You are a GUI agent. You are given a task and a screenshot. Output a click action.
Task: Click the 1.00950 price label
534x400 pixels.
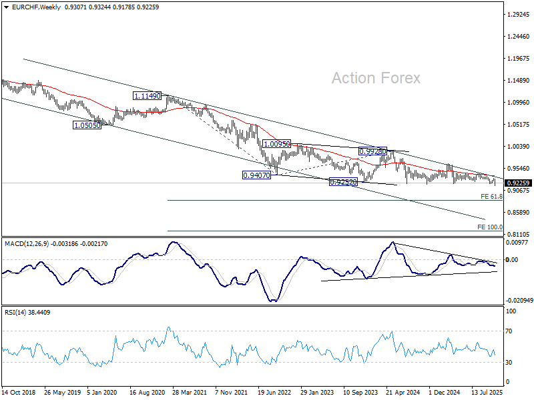click(x=276, y=144)
